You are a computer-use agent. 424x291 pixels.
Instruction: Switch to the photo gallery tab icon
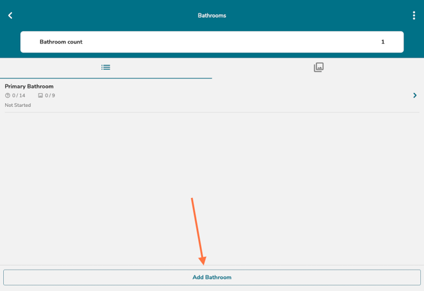[318, 67]
